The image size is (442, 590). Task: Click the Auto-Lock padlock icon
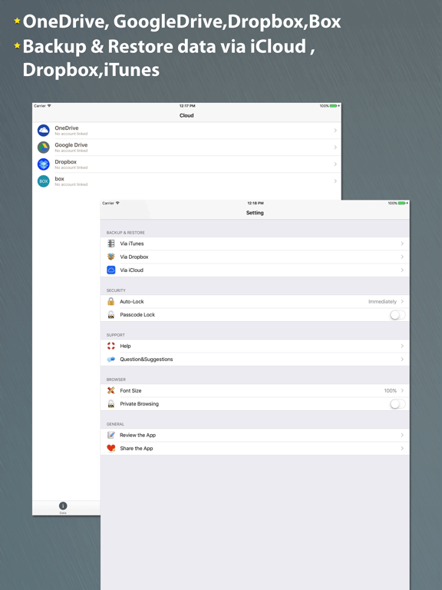(110, 301)
